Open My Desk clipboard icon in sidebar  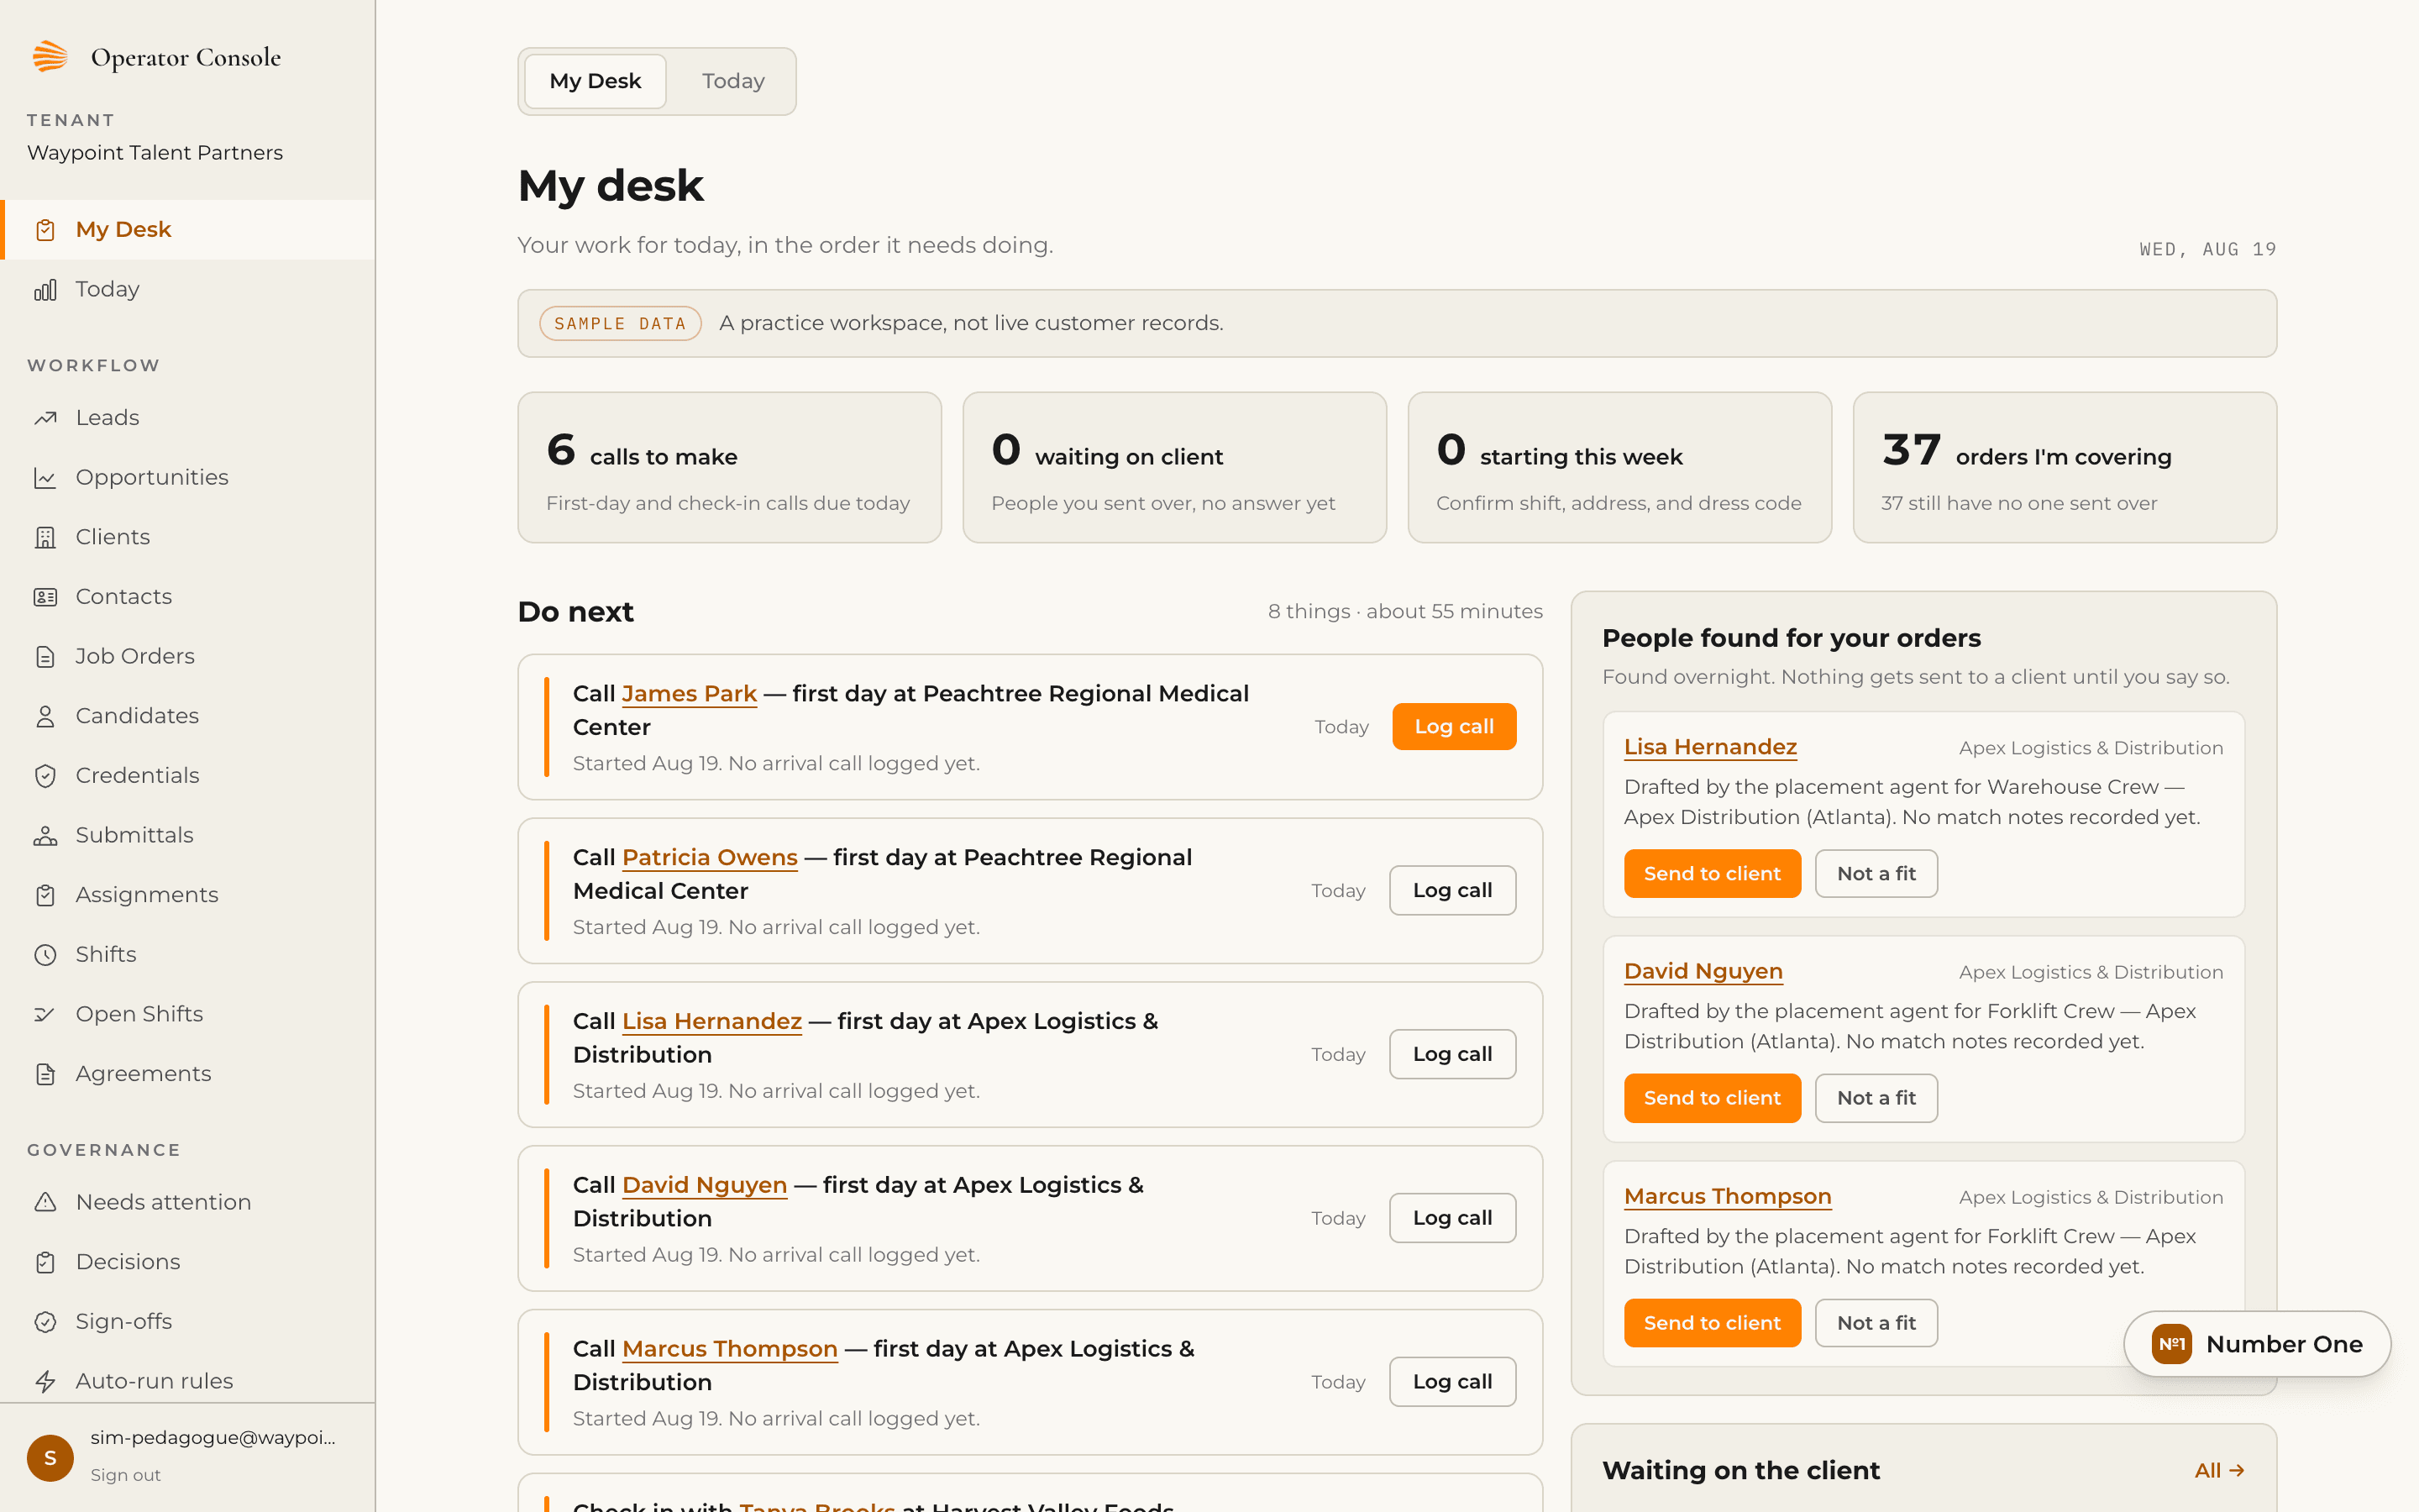[x=45, y=230]
